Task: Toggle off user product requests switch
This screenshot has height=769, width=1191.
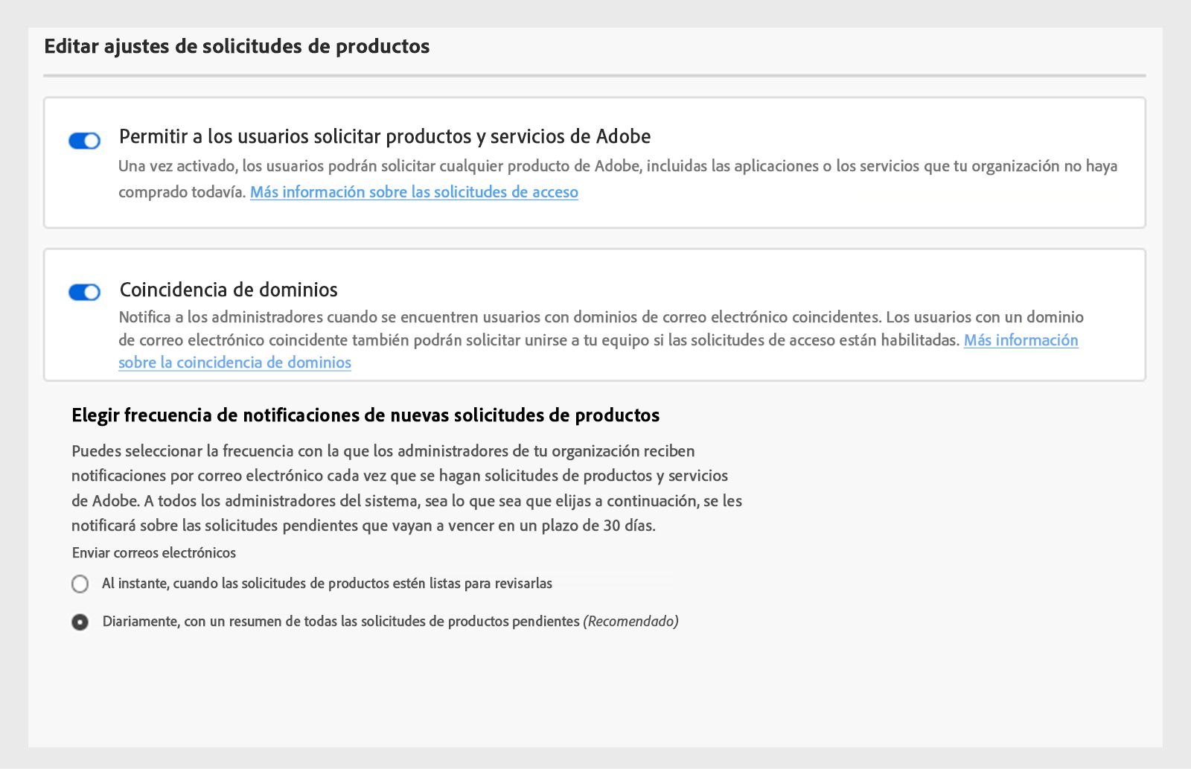Action: pos(84,141)
